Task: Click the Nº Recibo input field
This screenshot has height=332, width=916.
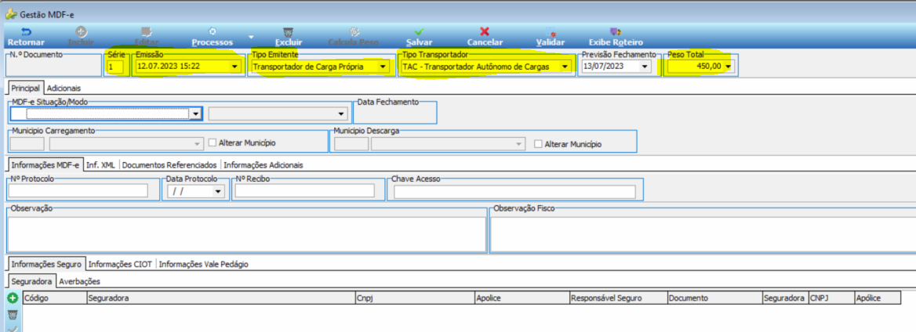Action: click(304, 191)
